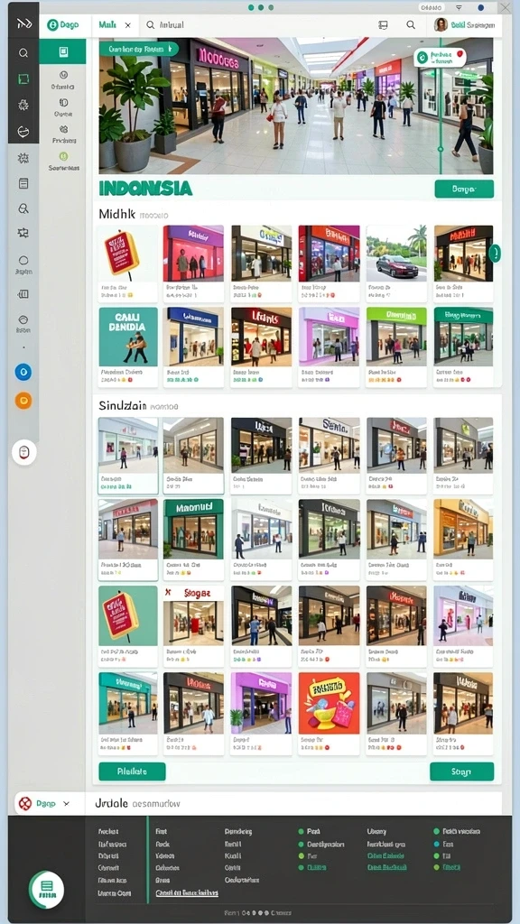Click the green round badge icon at the bottom-left of the footer

click(x=46, y=889)
